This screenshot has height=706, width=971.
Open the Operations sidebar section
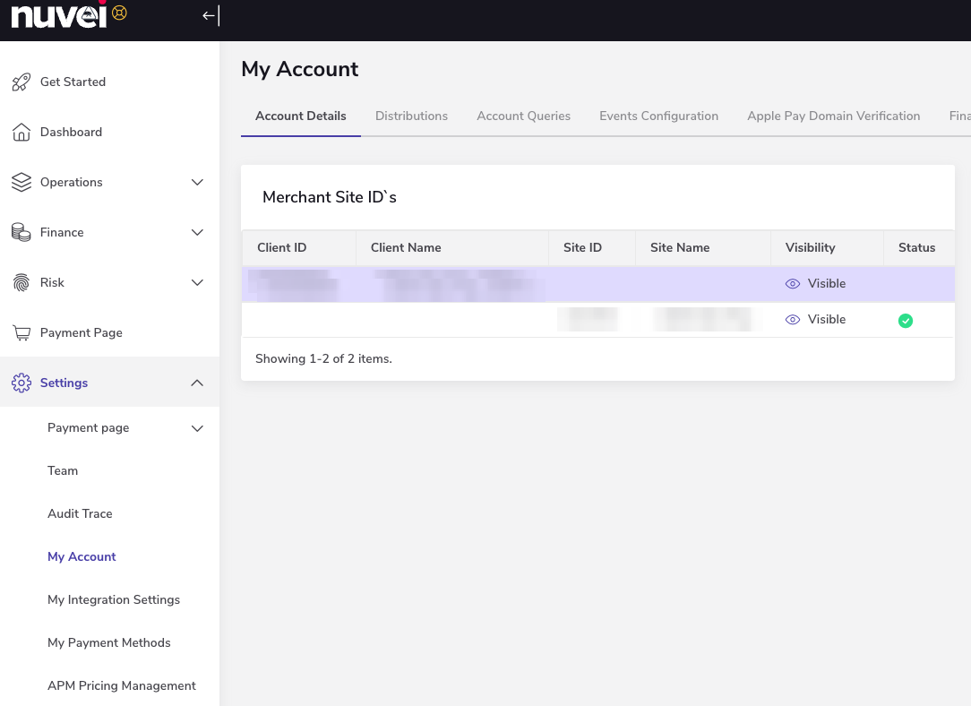(x=109, y=182)
